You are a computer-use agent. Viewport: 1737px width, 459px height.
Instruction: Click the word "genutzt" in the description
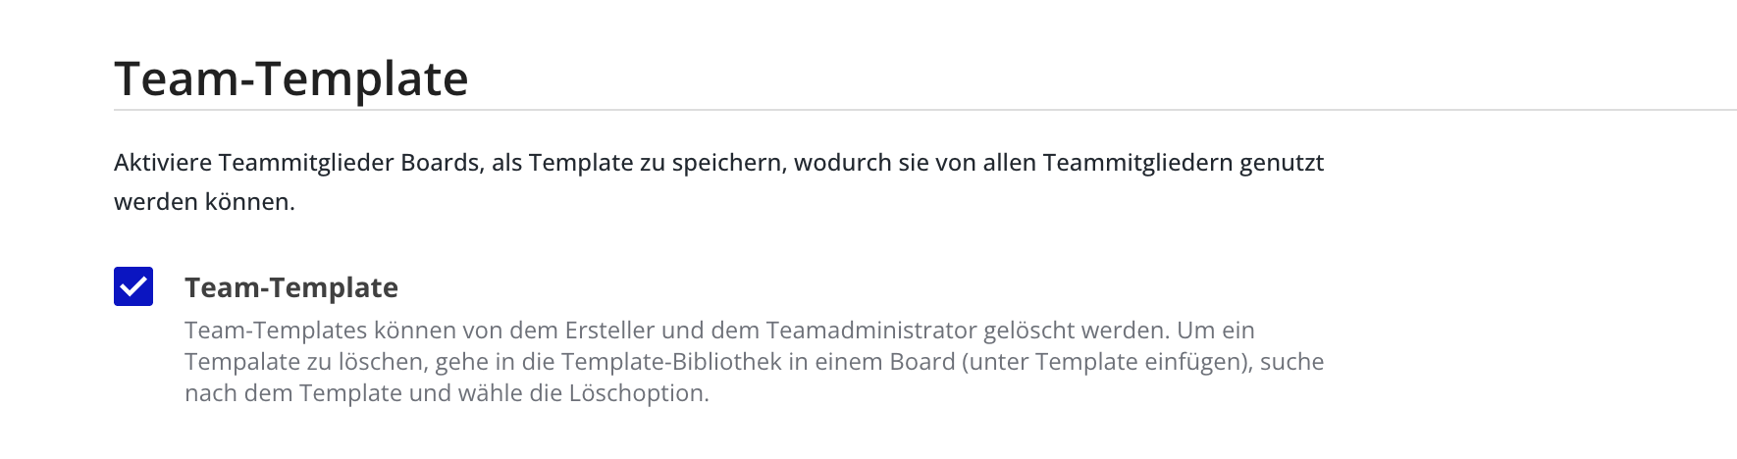1282,162
